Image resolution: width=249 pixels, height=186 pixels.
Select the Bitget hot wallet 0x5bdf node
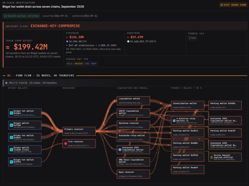25,137
